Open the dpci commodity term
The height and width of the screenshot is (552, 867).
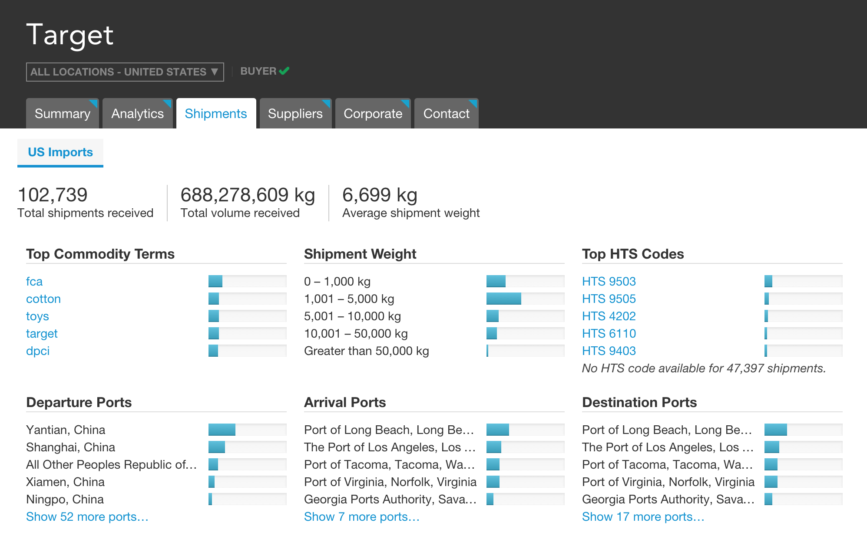[x=38, y=351]
